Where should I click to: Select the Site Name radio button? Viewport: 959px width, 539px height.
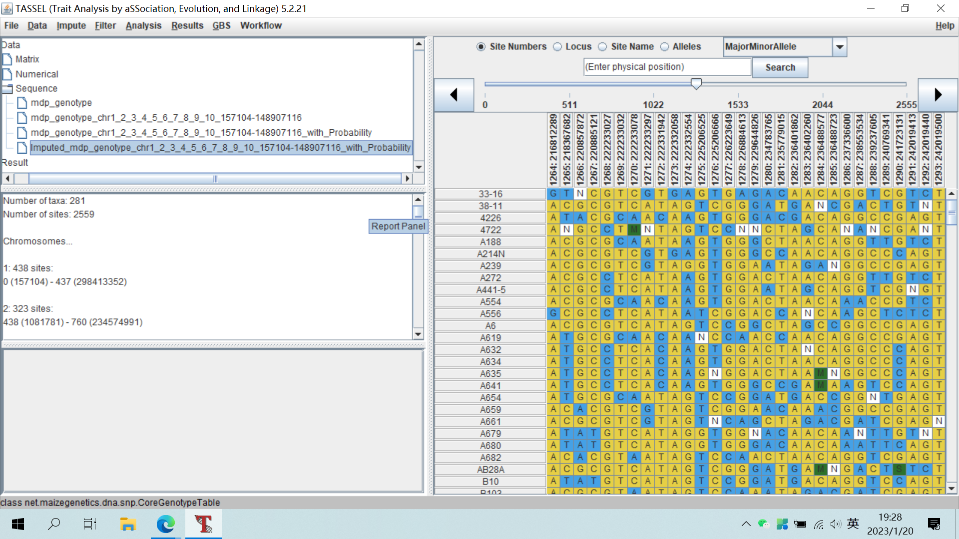602,46
